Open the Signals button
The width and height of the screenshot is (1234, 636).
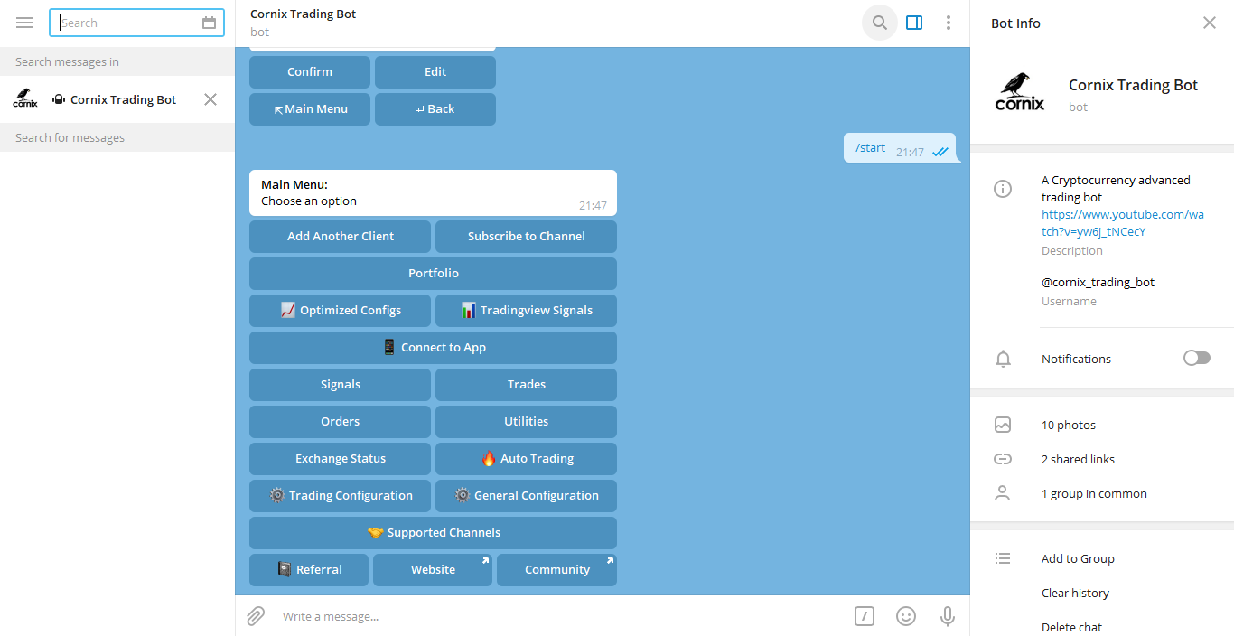click(x=341, y=384)
